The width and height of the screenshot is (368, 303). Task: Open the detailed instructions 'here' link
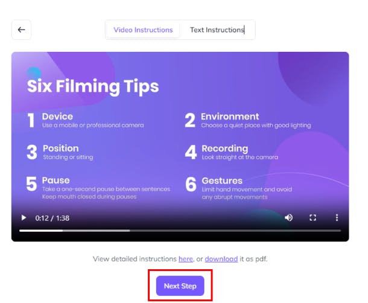pos(186,259)
